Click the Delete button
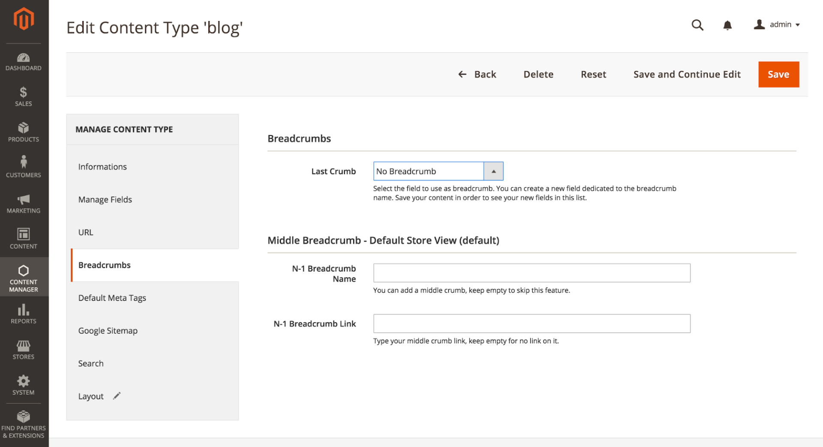823x447 pixels. tap(538, 74)
